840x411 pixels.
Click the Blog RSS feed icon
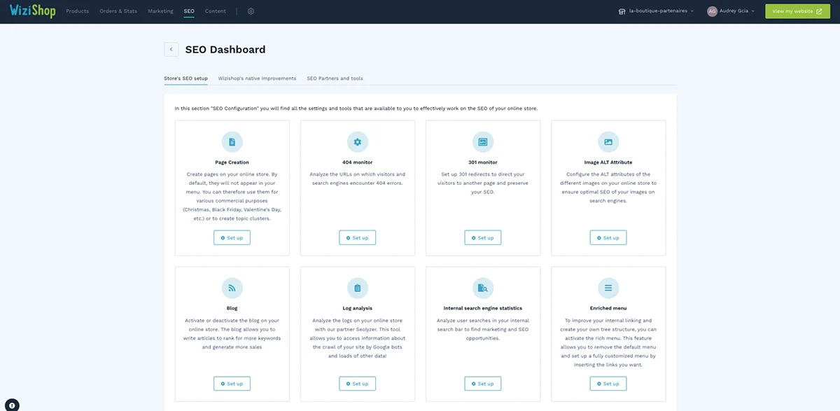(x=232, y=288)
